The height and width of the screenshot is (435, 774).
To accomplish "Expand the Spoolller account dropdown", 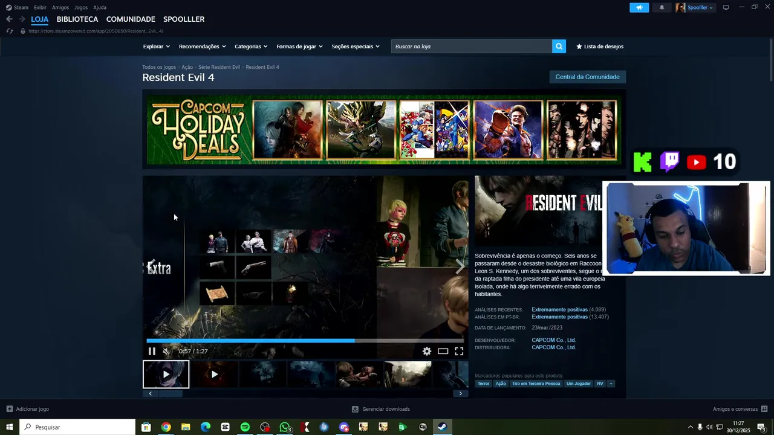I will pos(695,7).
